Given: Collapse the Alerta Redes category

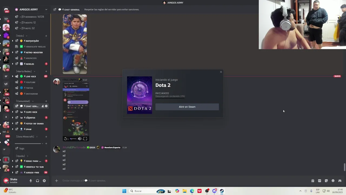Looking at the screenshot, I should [x=25, y=71].
